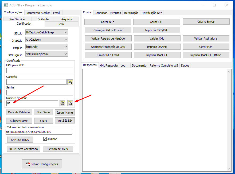Click the Validar Assinatura button
The image size is (235, 174).
pyautogui.click(x=206, y=38)
